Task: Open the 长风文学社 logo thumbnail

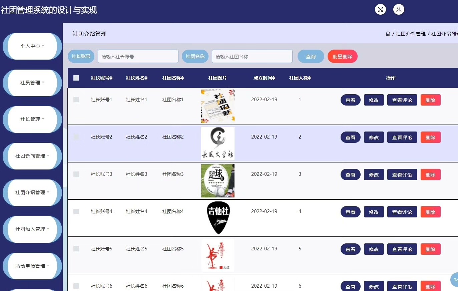Action: point(218,144)
